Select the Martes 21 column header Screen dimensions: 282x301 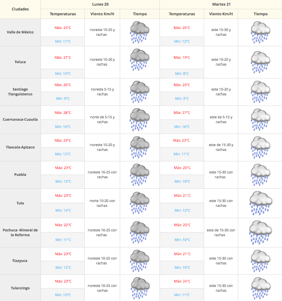[x=221, y=4]
